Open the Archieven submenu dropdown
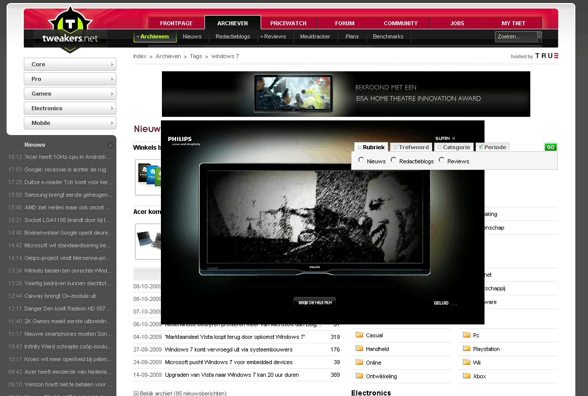Image resolution: width=588 pixels, height=396 pixels. 138,37
